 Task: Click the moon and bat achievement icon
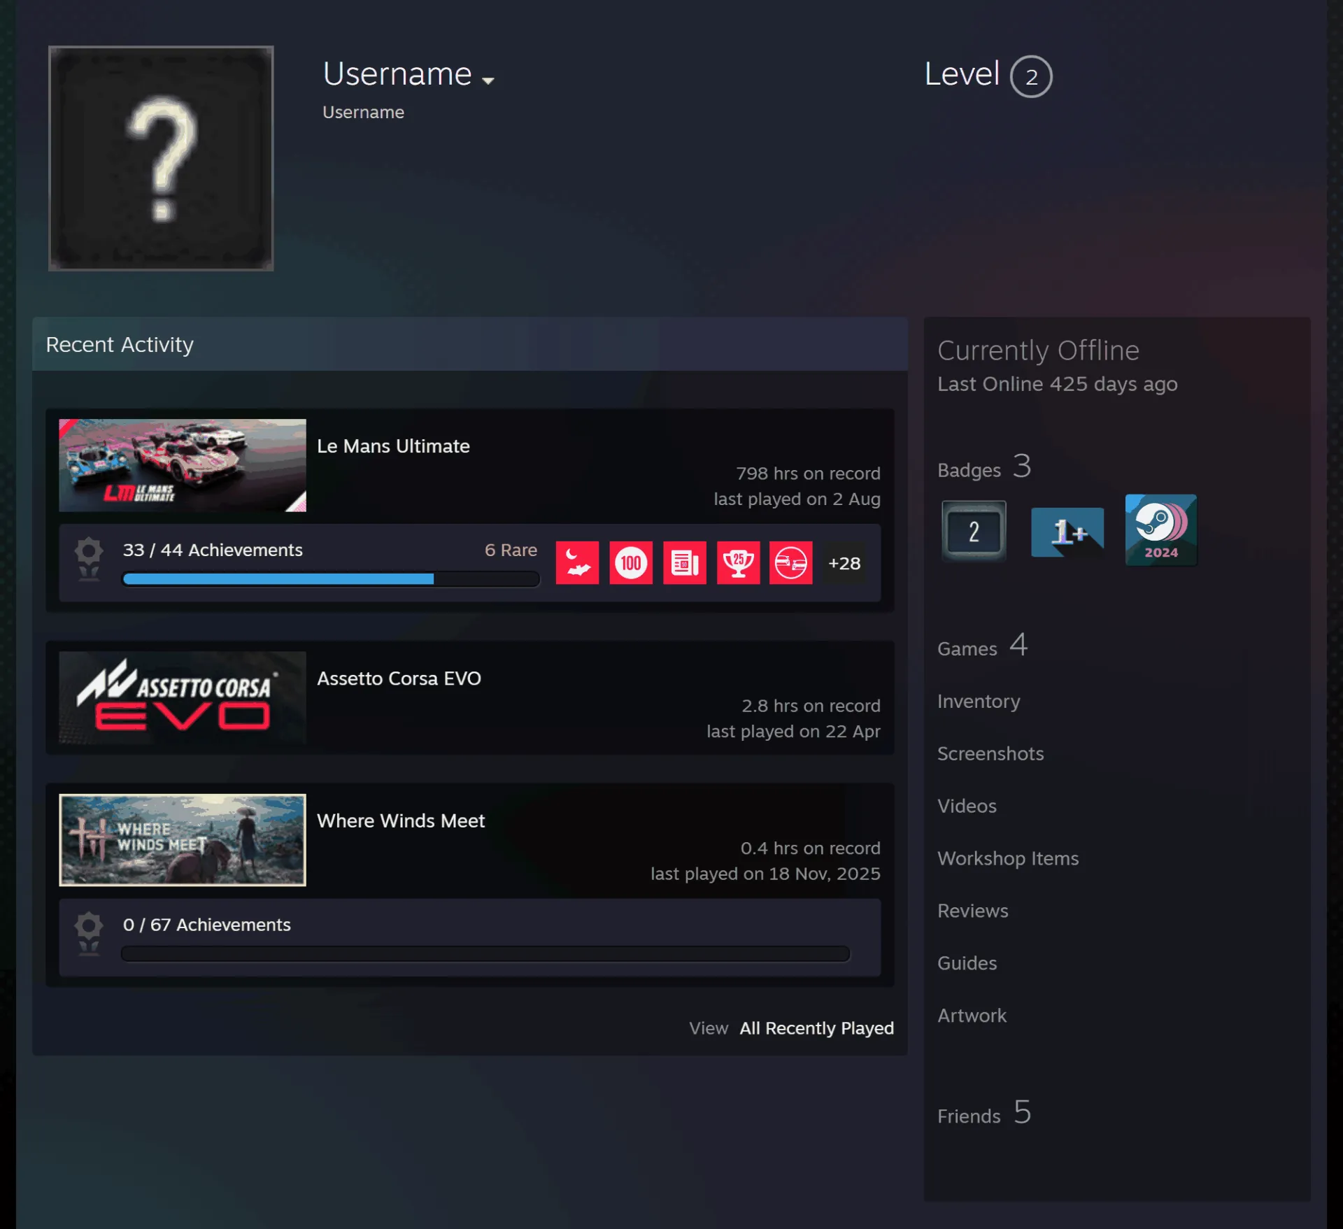[577, 562]
